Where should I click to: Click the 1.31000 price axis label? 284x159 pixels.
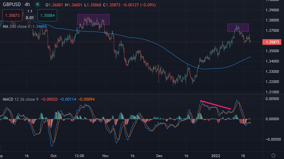click(x=272, y=92)
